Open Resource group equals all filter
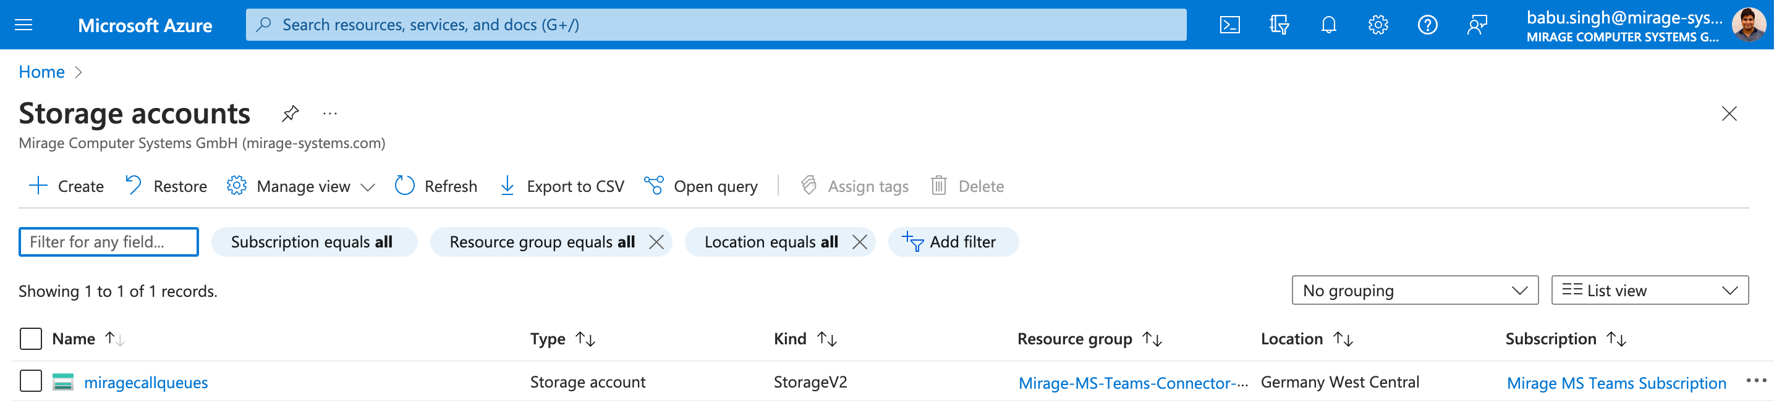Viewport: 1774px width, 419px height. tap(542, 241)
